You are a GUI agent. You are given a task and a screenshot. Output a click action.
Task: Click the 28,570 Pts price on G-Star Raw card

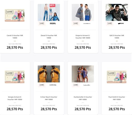point(49,109)
